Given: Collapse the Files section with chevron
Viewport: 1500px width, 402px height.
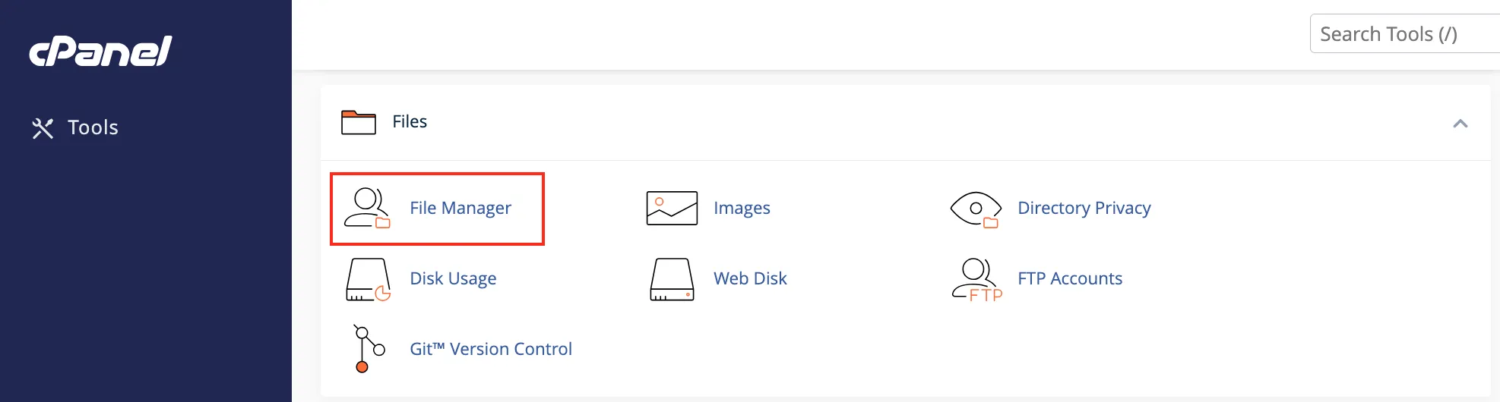Looking at the screenshot, I should (1460, 123).
